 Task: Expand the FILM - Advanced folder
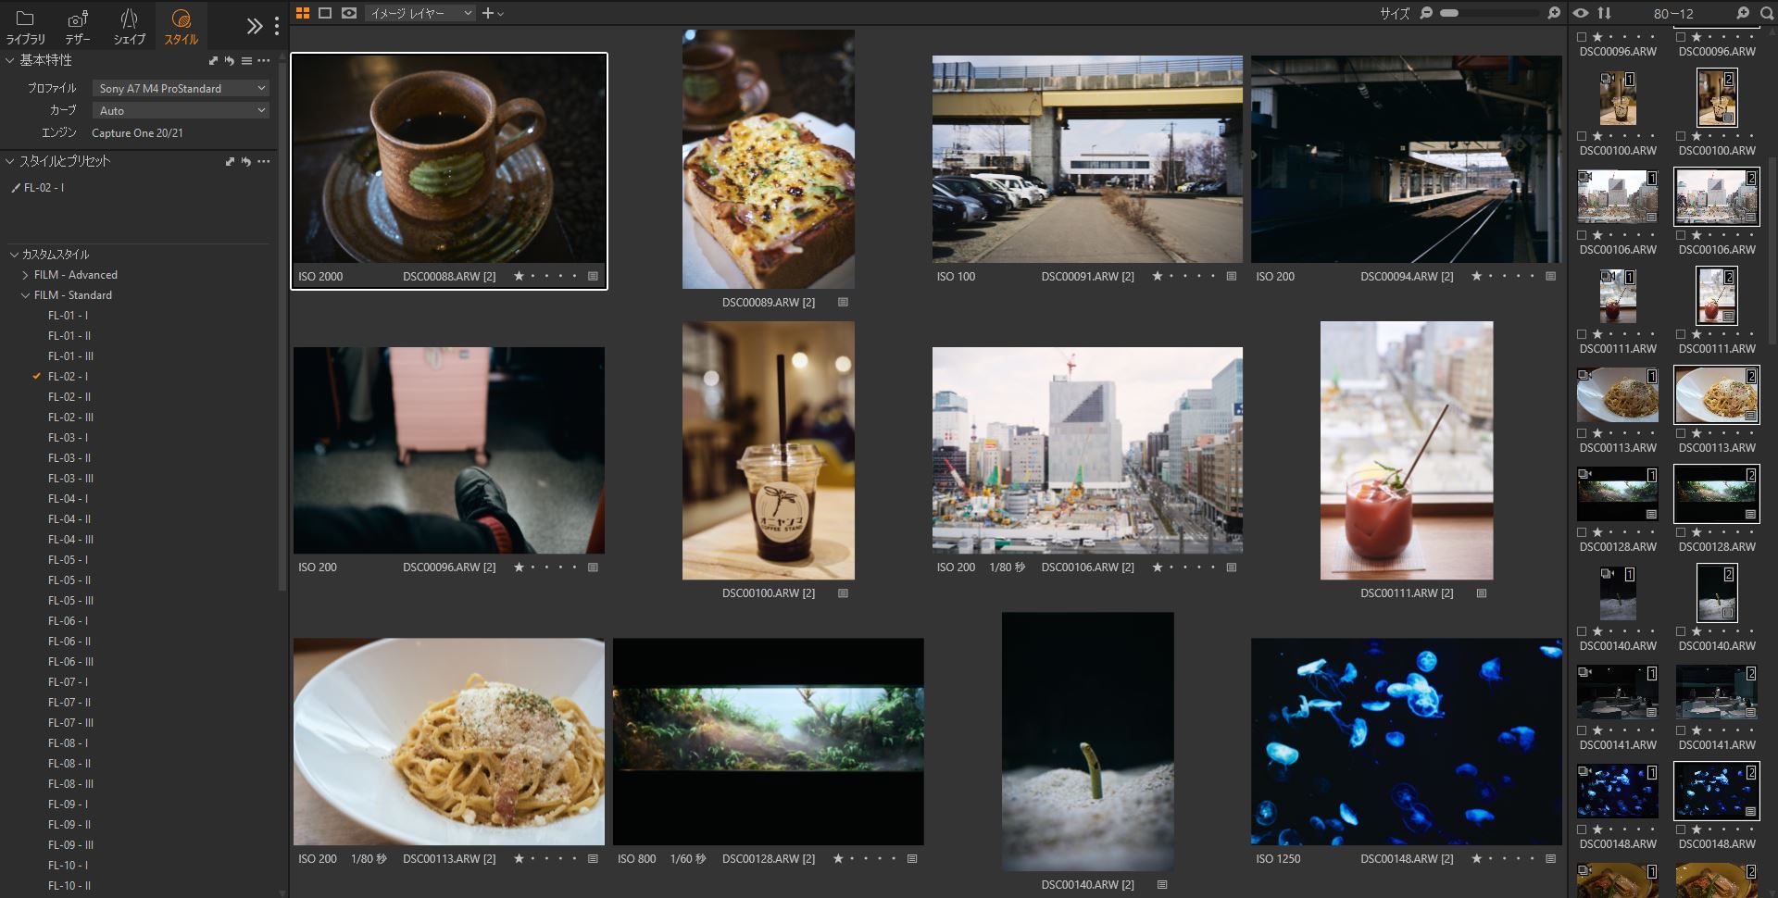coord(25,275)
